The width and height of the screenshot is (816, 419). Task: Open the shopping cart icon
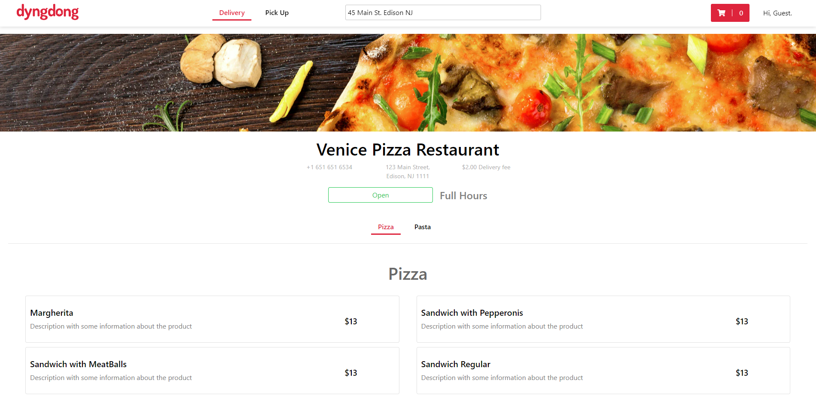[x=722, y=13]
